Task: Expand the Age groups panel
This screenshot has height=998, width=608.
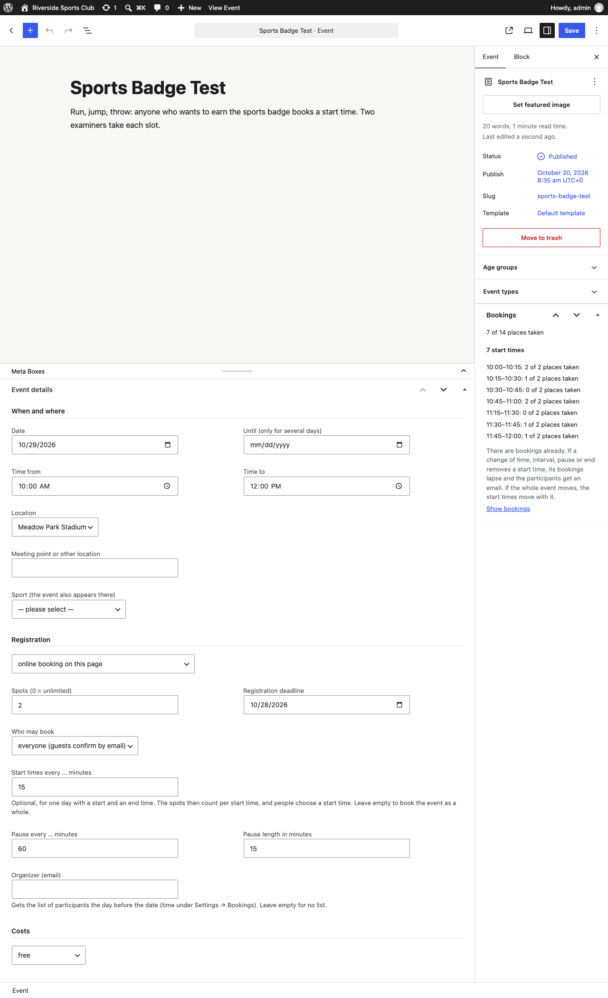Action: click(x=541, y=268)
